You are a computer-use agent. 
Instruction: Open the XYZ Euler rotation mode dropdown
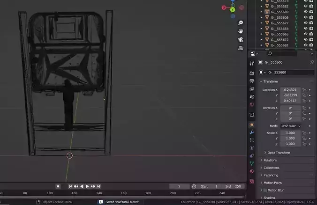click(x=291, y=126)
